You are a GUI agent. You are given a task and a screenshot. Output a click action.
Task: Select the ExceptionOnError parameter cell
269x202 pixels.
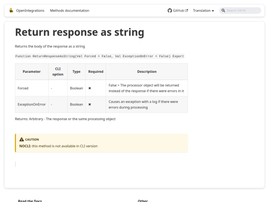coord(32,104)
